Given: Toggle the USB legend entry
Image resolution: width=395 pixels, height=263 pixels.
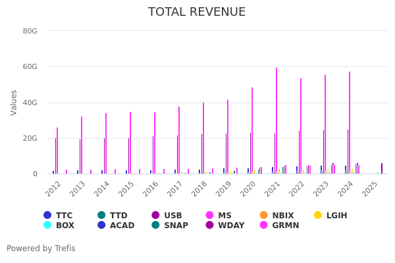Looking at the screenshot, I should (156, 215).
